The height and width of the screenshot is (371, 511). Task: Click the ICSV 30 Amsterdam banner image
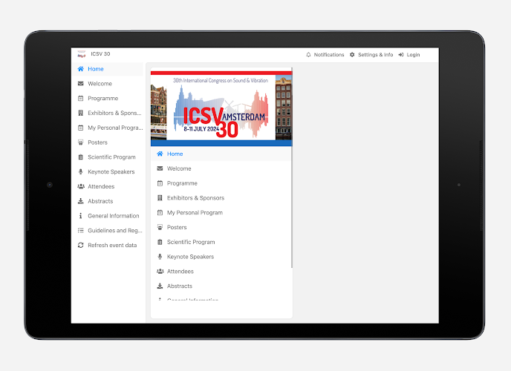(x=221, y=108)
